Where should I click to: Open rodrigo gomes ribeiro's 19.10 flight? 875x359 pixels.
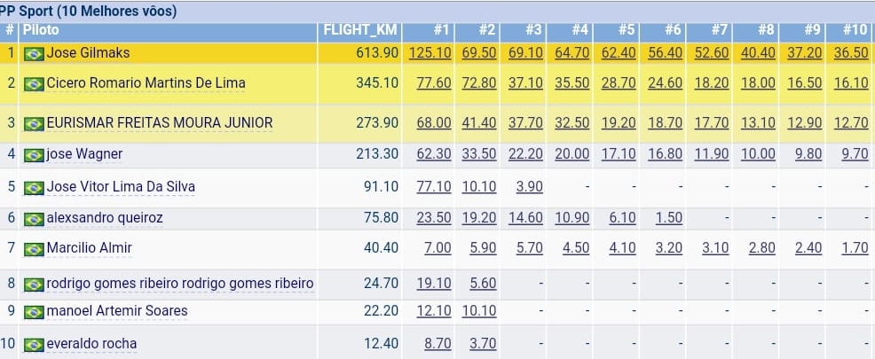(434, 283)
